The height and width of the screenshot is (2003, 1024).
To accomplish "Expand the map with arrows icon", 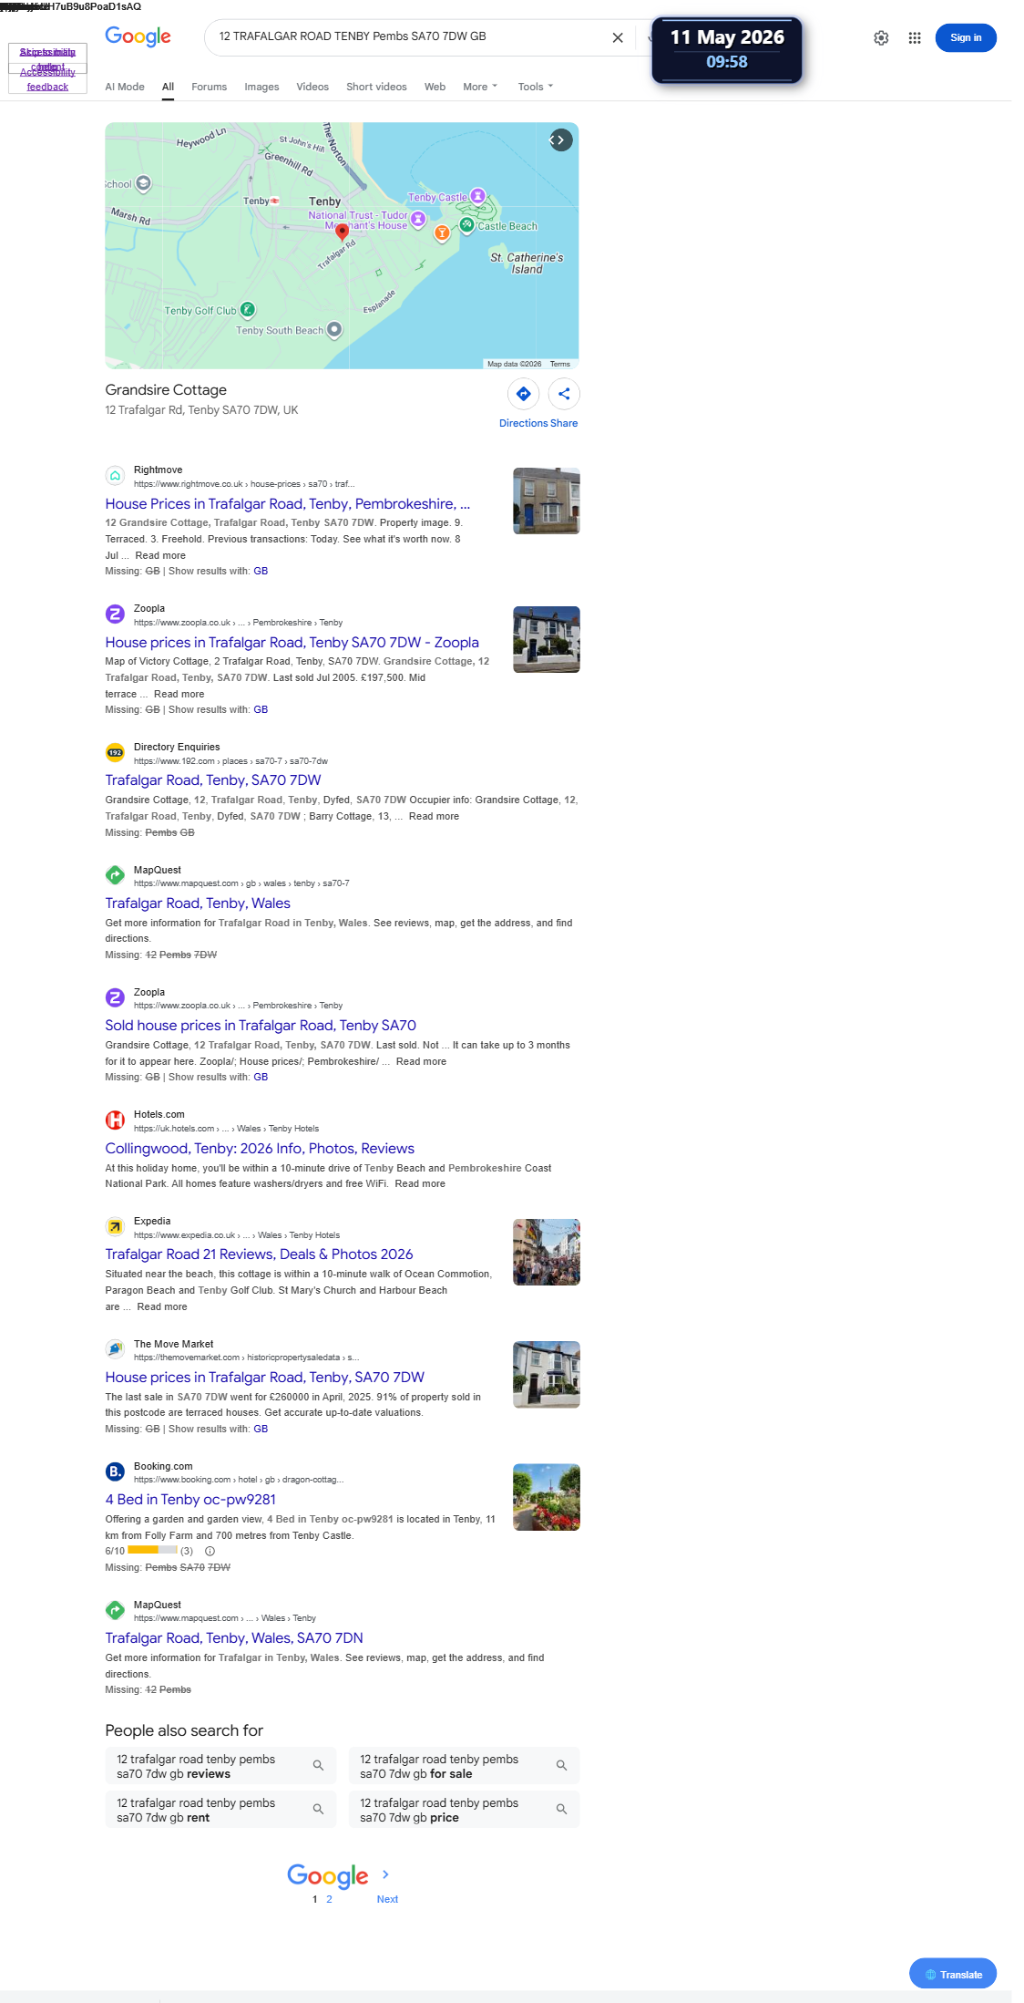I will [x=561, y=139].
